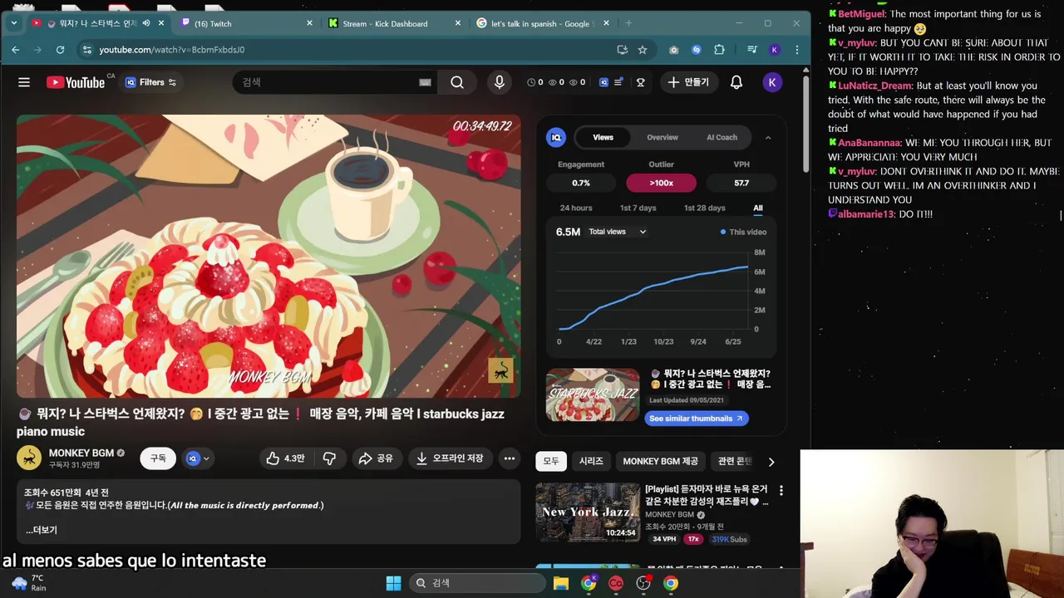Click the address bar URL

[x=171, y=50]
